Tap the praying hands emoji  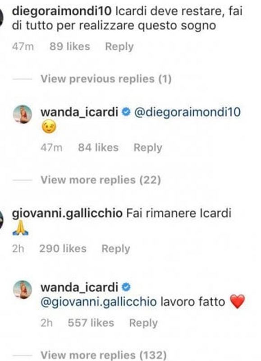(x=20, y=228)
